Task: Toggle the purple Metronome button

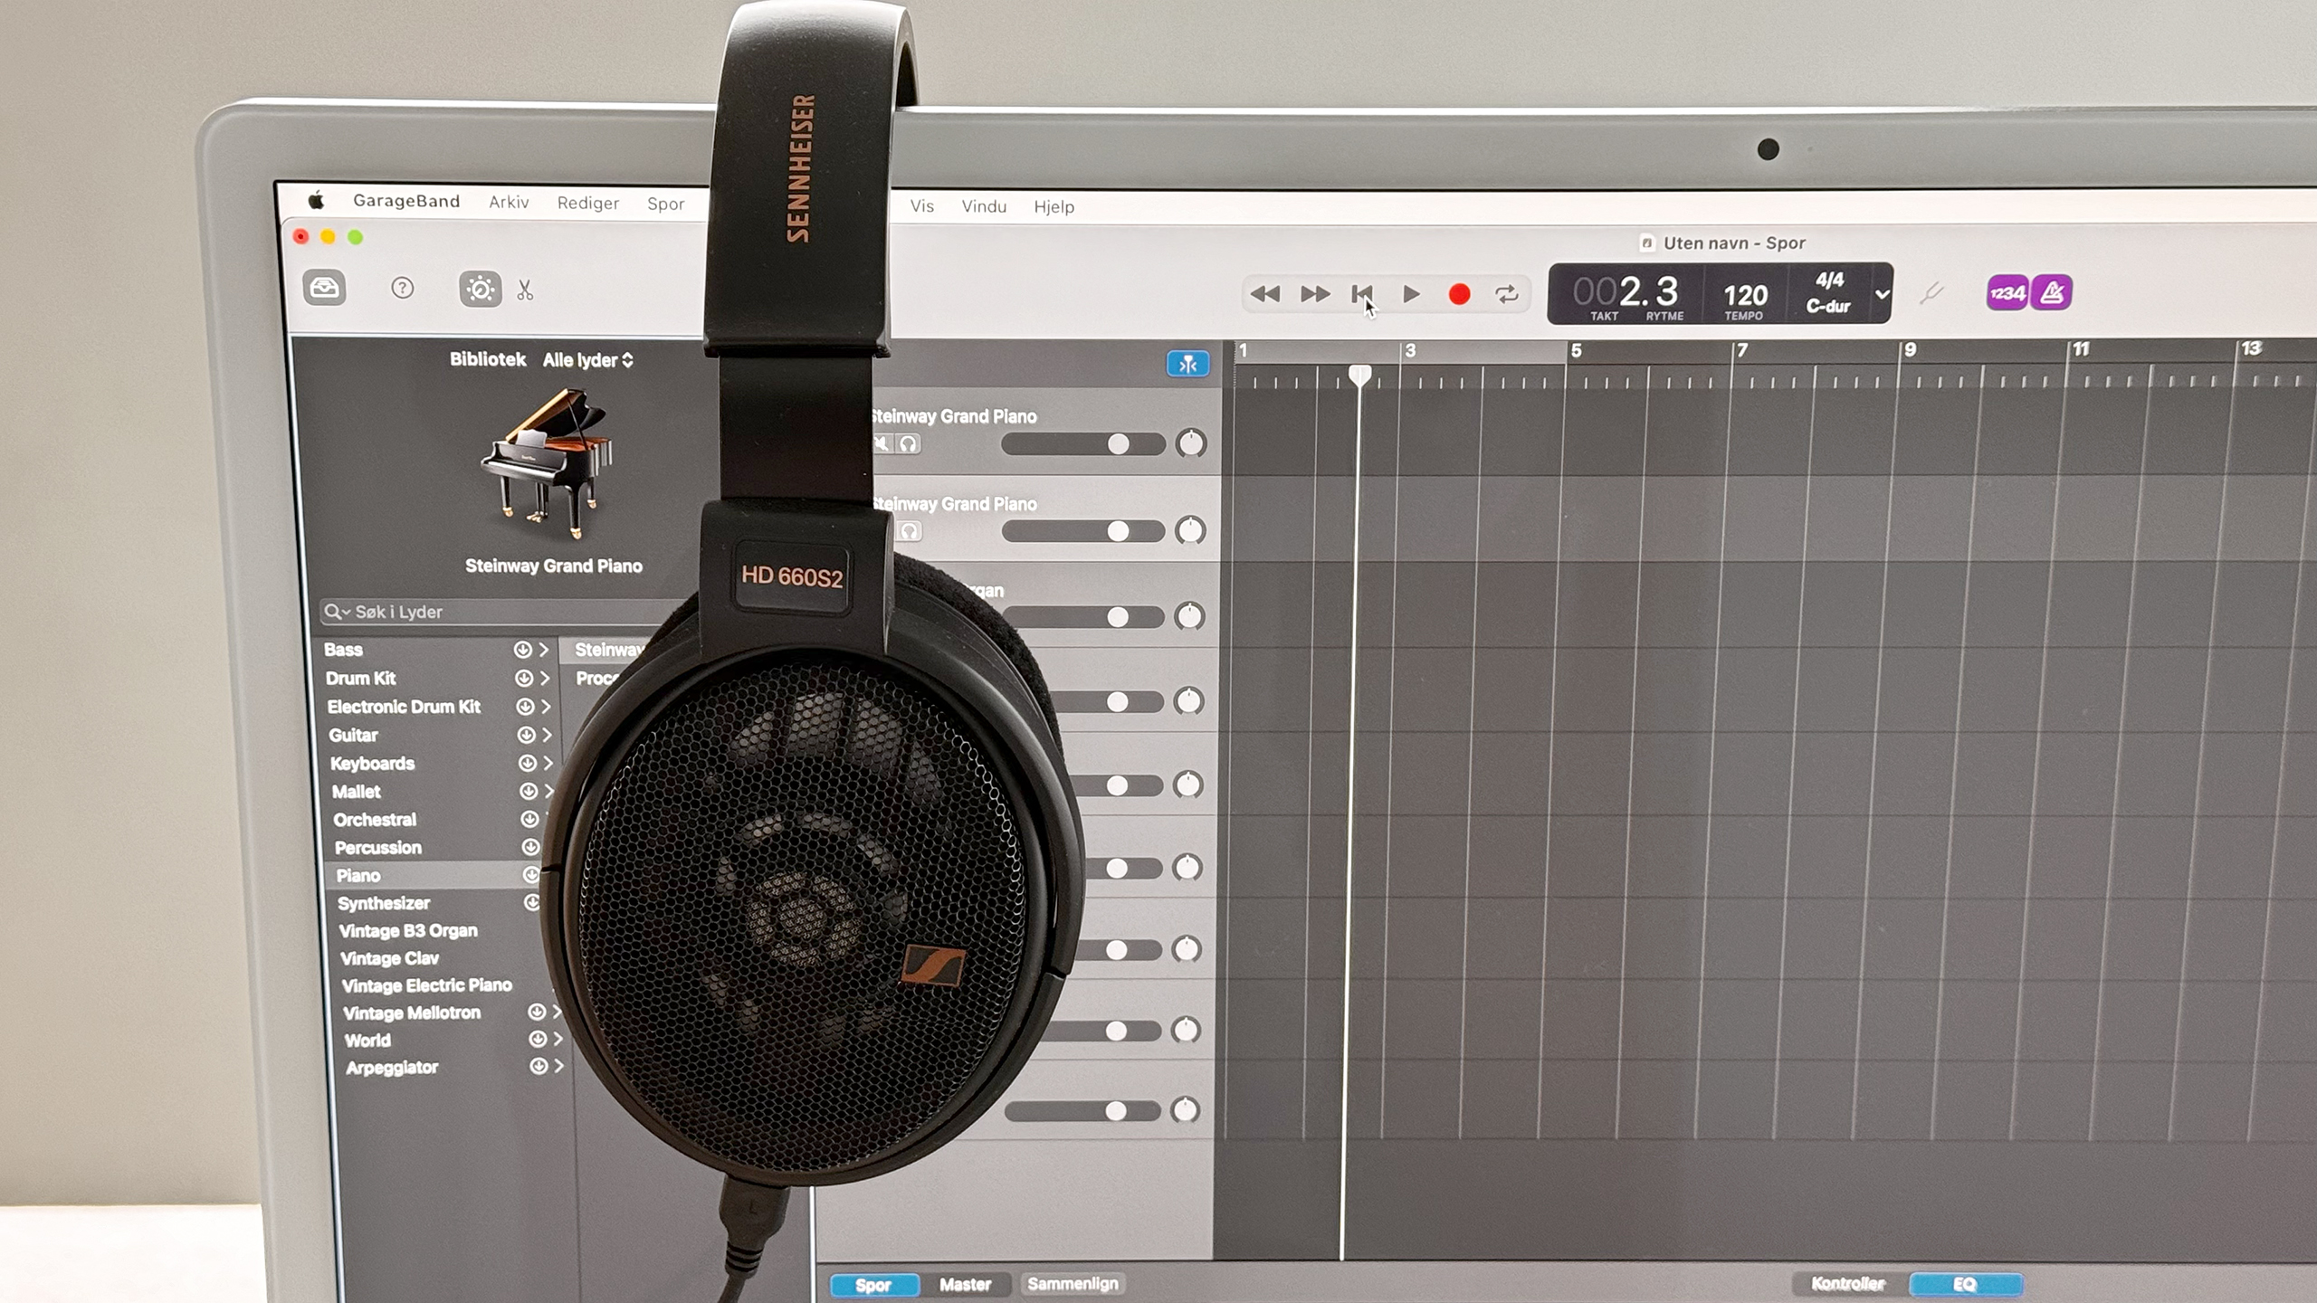Action: point(2052,293)
